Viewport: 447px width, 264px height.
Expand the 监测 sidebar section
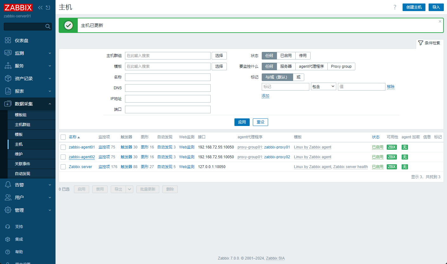tap(19, 53)
